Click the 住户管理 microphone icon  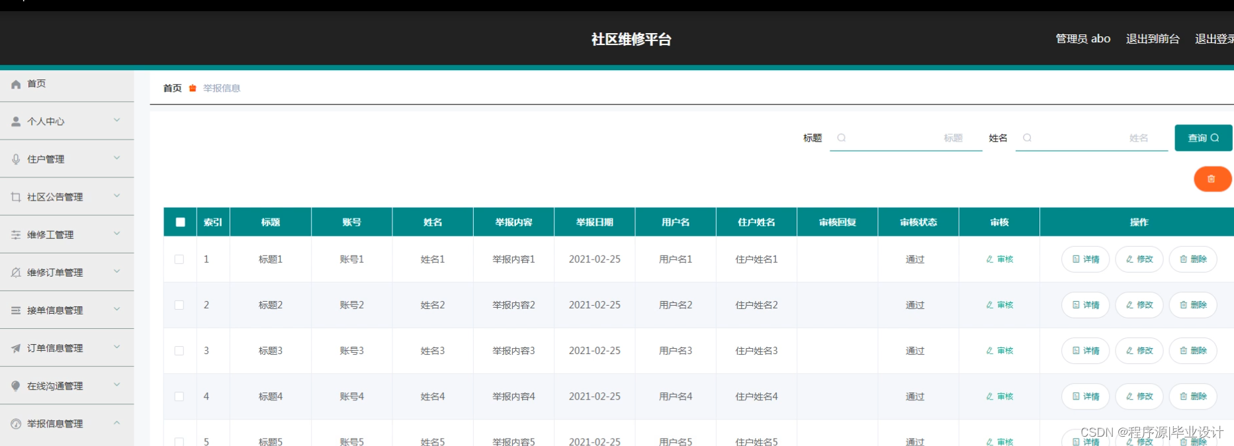click(x=16, y=159)
